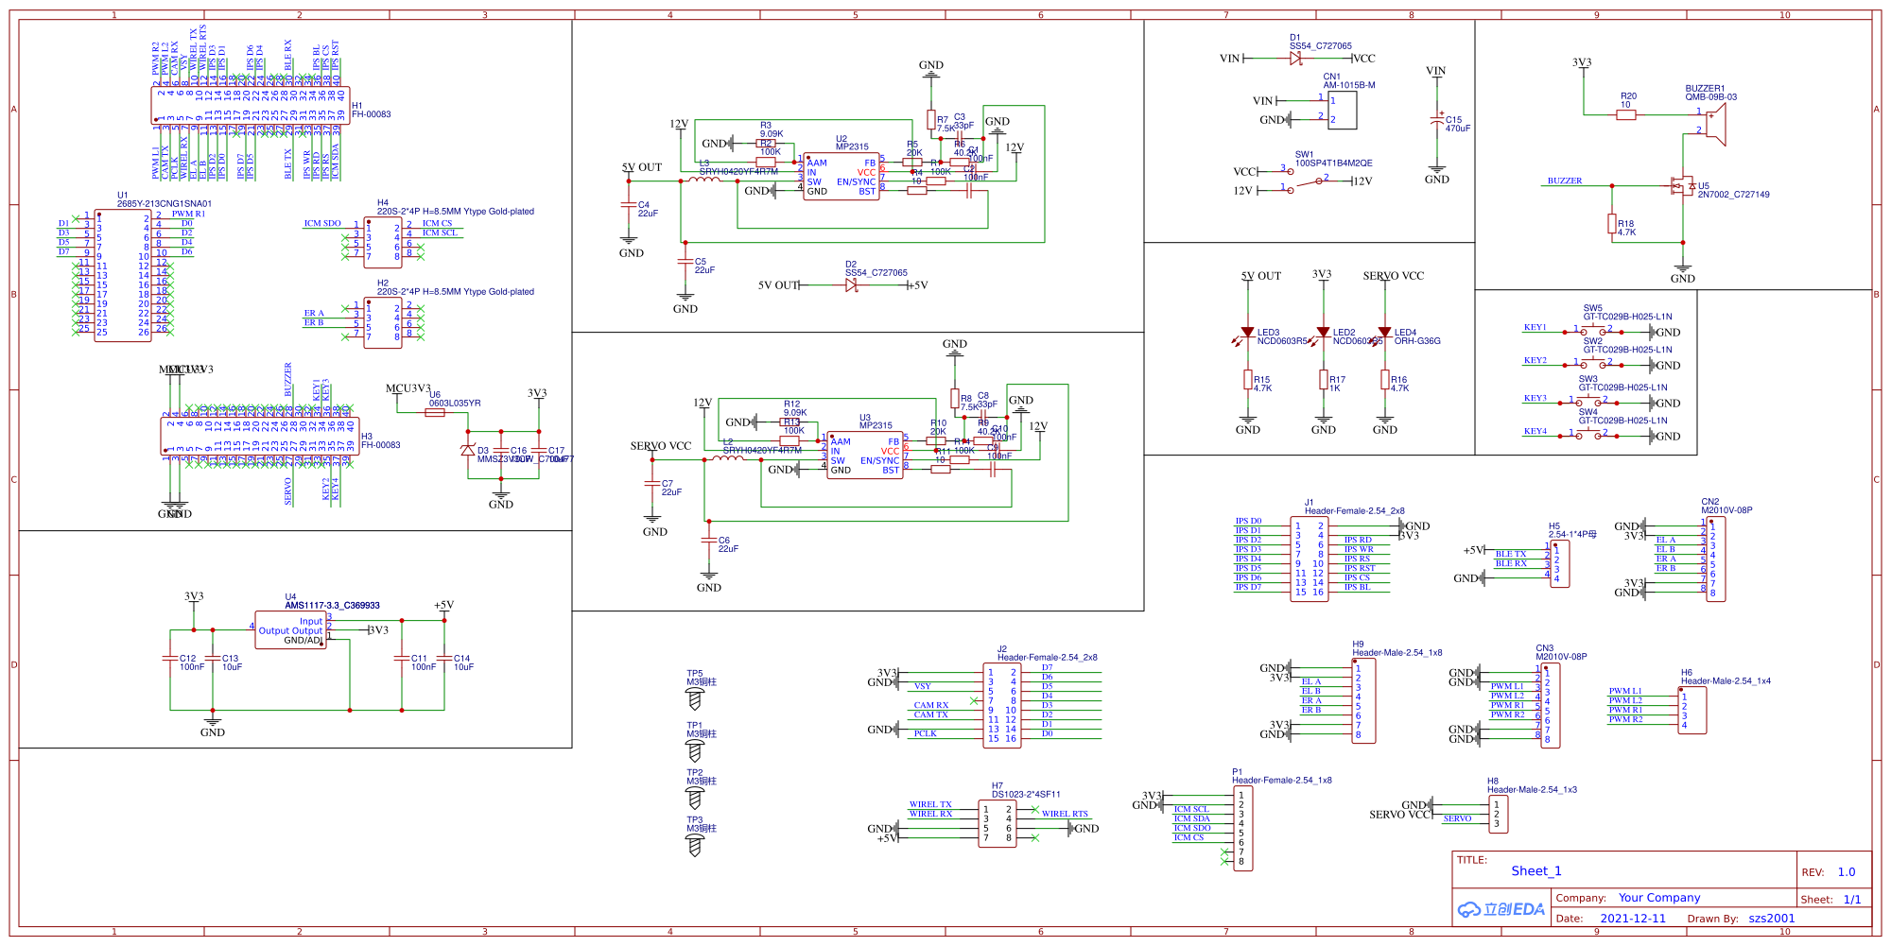The image size is (1891, 946).
Task: Select the J1 Header-Female 2x8 connector
Action: (x=1310, y=559)
